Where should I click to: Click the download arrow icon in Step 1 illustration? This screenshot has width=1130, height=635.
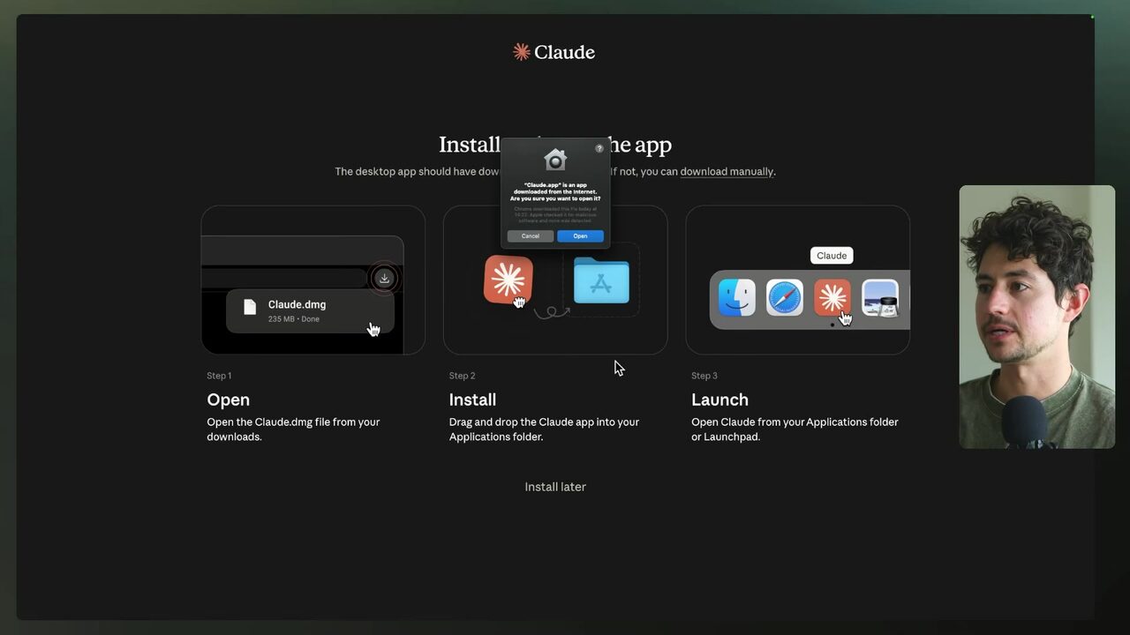pyautogui.click(x=384, y=278)
